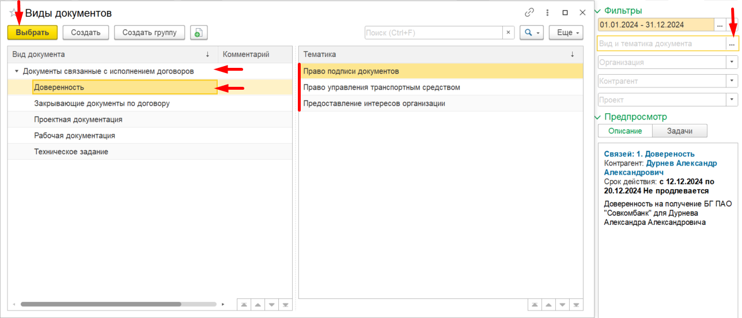Image resolution: width=742 pixels, height=318 pixels.
Task: Select Предоставление интересов организации theme
Action: click(x=441, y=104)
